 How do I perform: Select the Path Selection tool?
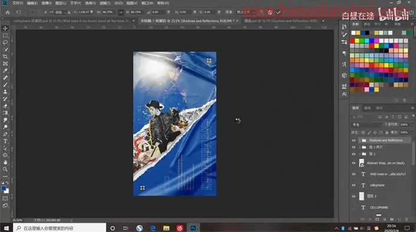pyautogui.click(x=5, y=148)
